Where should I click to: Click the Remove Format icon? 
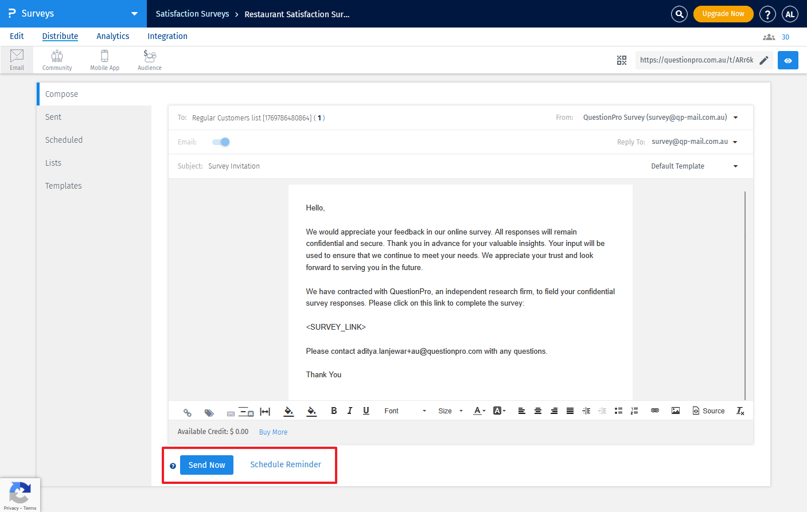740,411
